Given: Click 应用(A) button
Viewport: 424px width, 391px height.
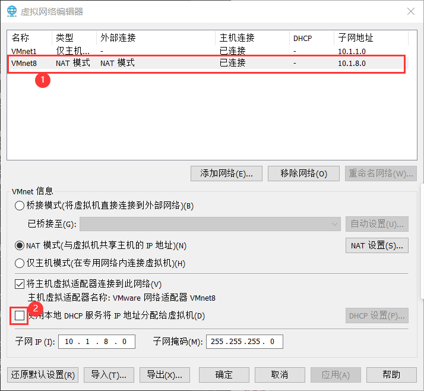Looking at the screenshot, I should (x=336, y=375).
